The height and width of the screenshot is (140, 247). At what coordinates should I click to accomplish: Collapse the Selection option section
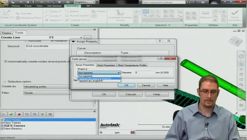point(5,82)
